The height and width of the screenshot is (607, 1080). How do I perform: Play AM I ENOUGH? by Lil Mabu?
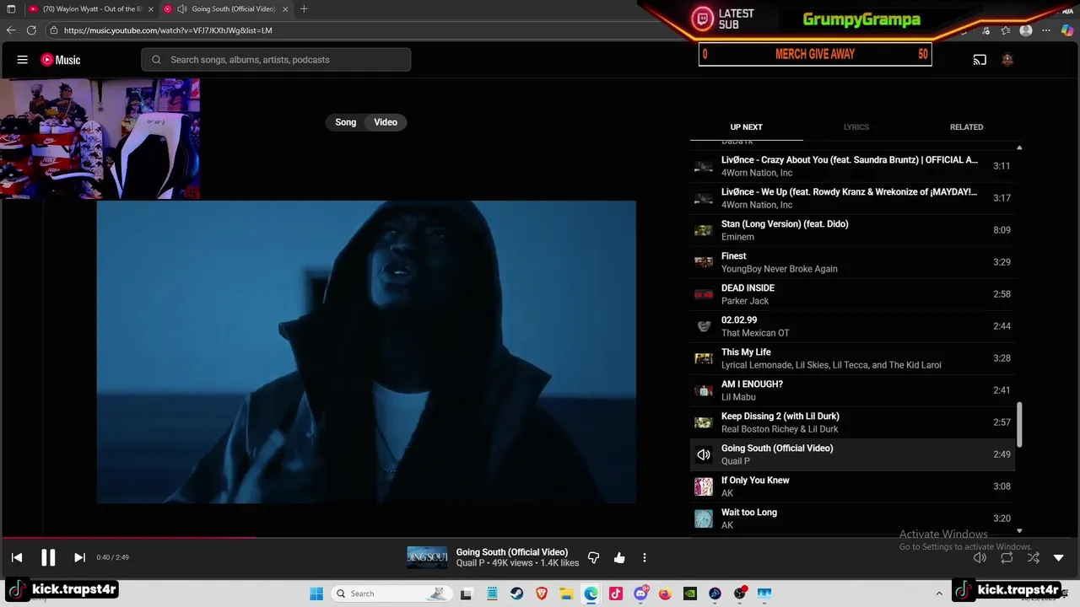(x=852, y=390)
